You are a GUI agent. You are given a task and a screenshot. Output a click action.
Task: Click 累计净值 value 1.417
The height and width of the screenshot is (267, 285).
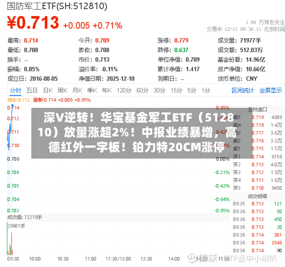pyautogui.click(x=193, y=69)
